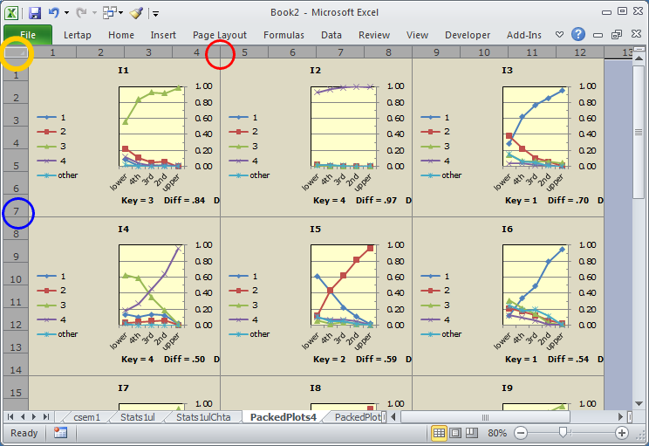Screen dimensions: 649x446
Task: Click the 'Diff = .59' text under I5
Action: (376, 359)
